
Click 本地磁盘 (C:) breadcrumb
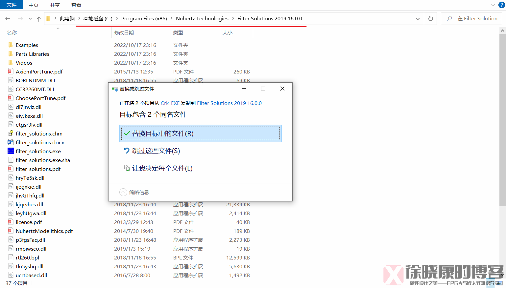[x=98, y=19]
